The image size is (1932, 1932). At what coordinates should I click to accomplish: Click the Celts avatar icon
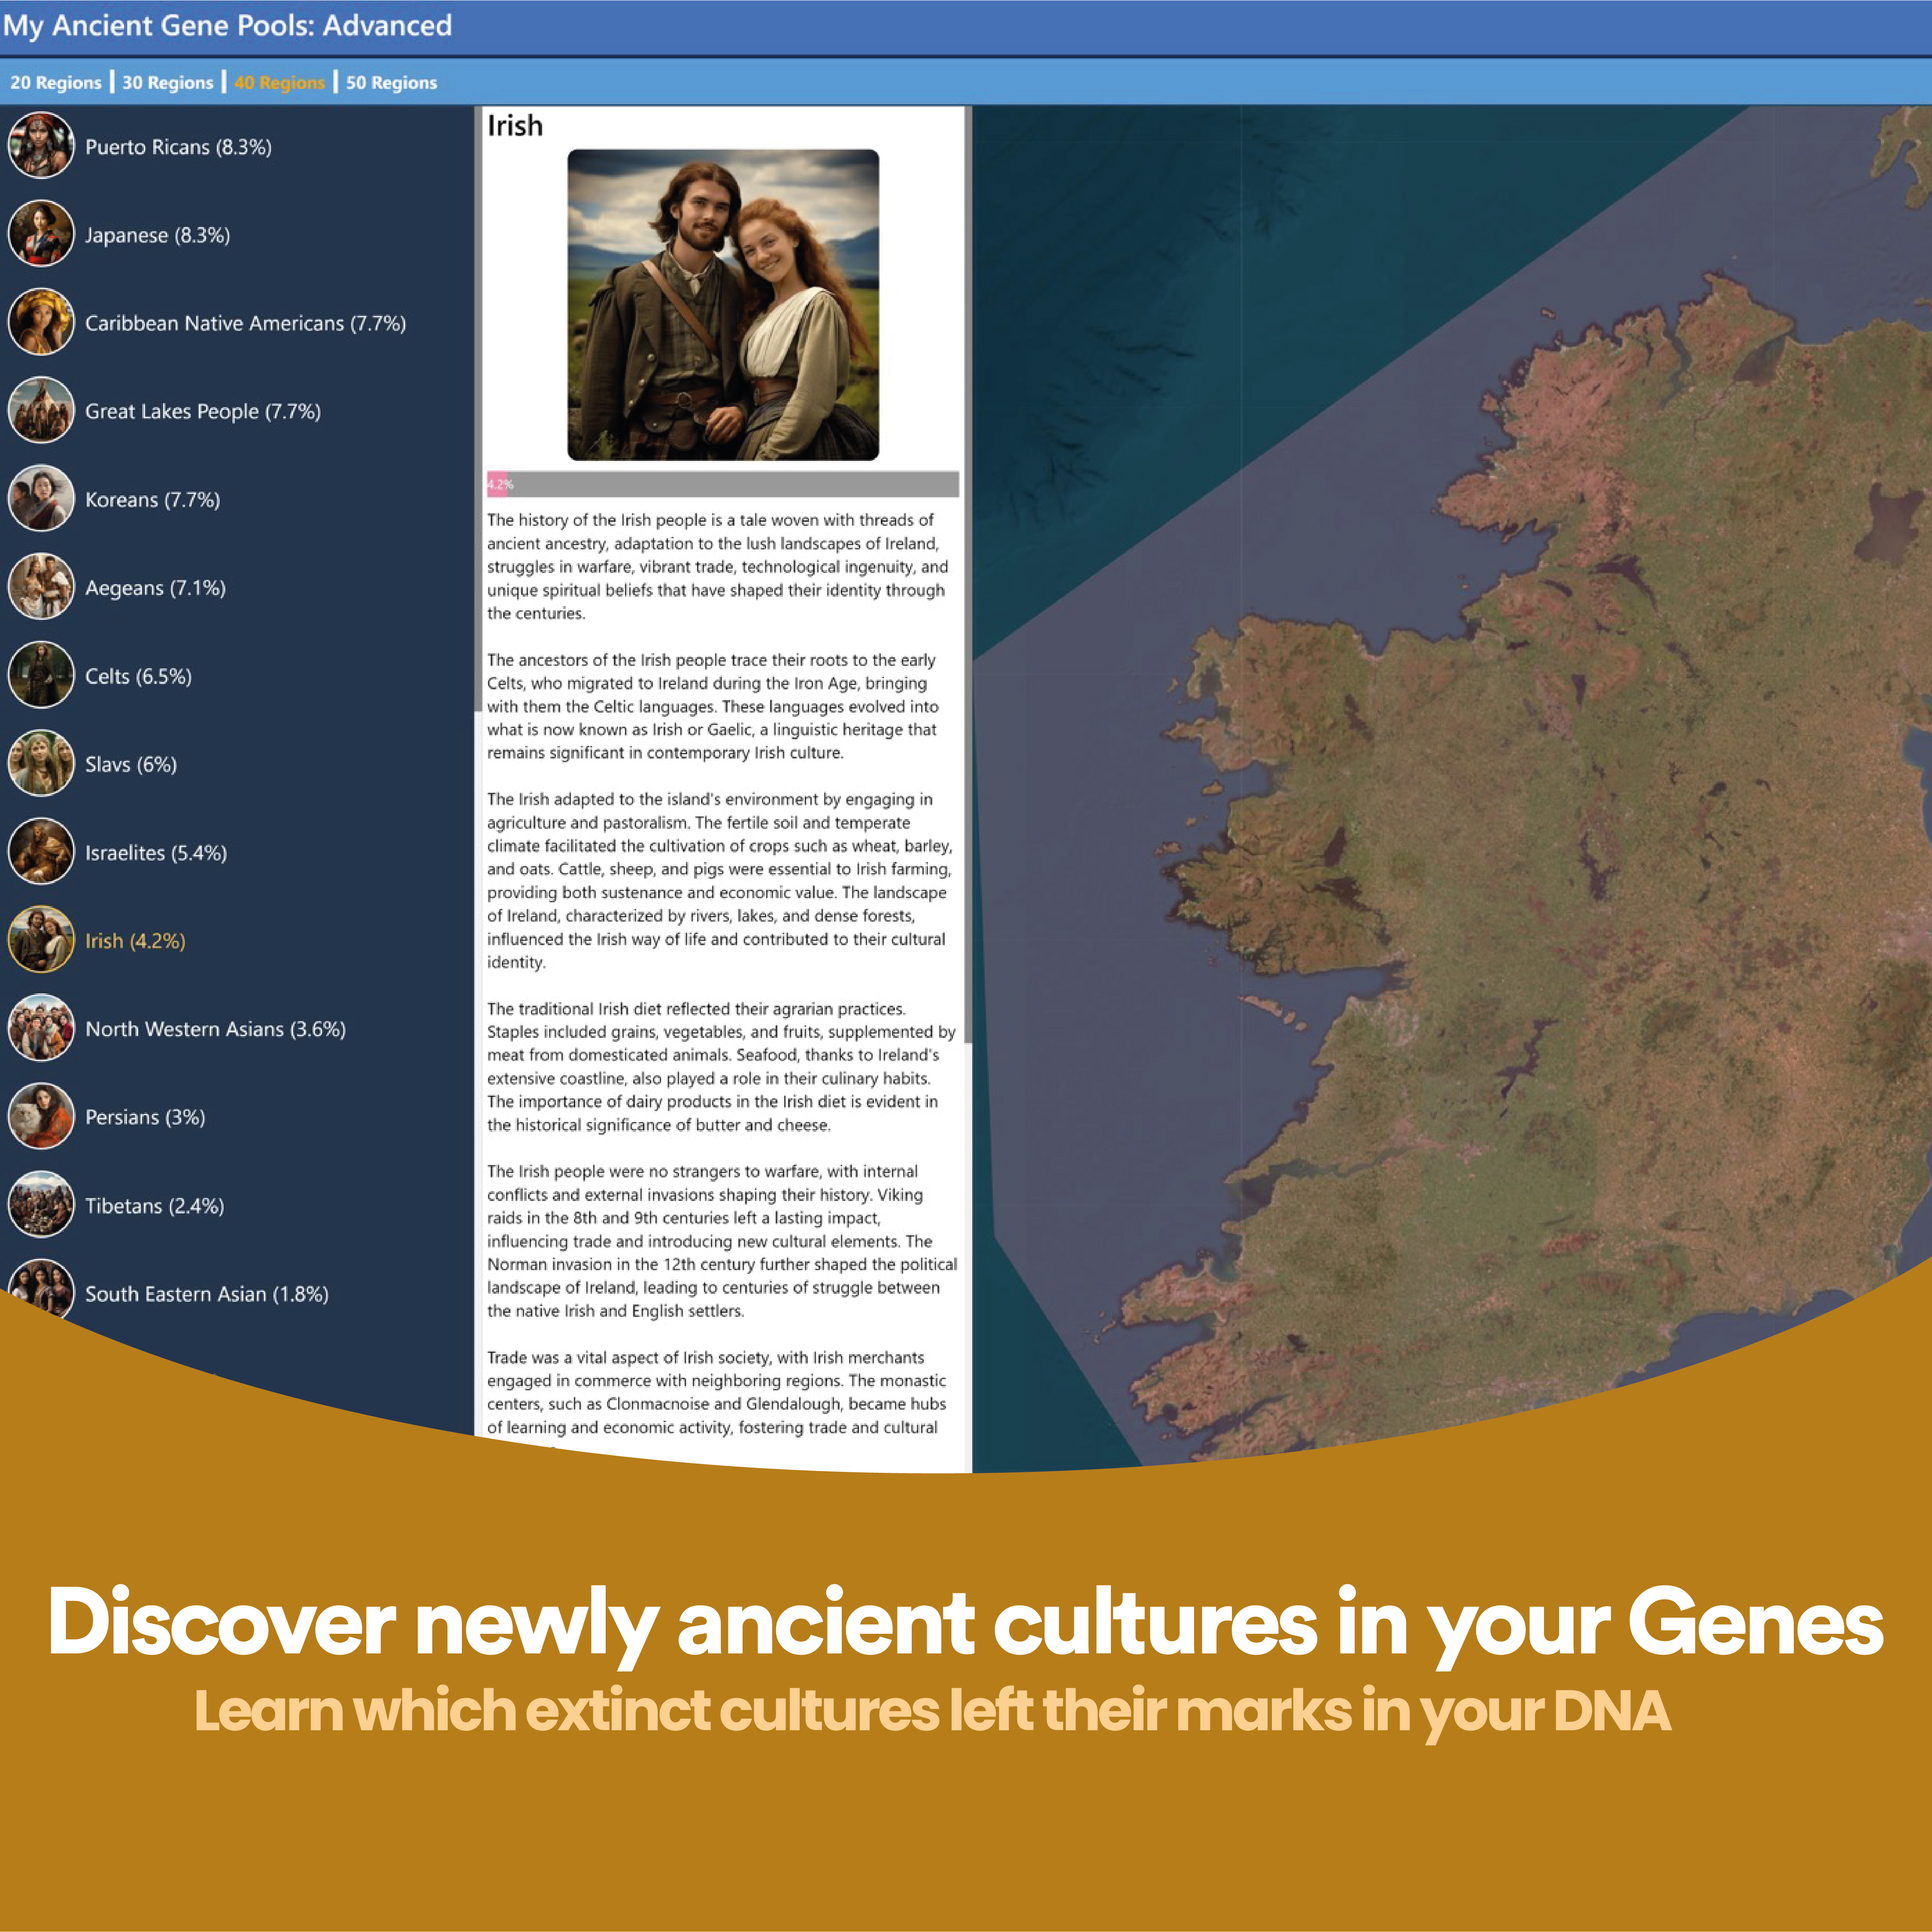[41, 675]
